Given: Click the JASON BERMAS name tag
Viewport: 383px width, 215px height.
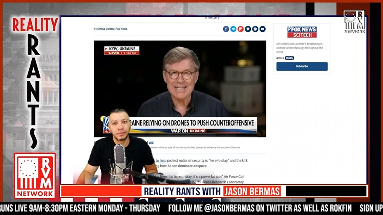Looking at the screenshot, I should coord(252,191).
